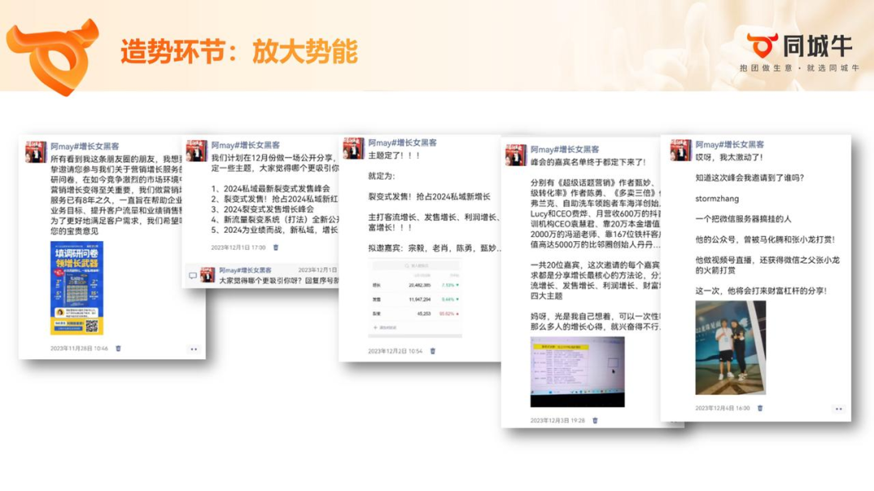Click the slogan 抱团做生意·就选同城牛

(x=800, y=68)
